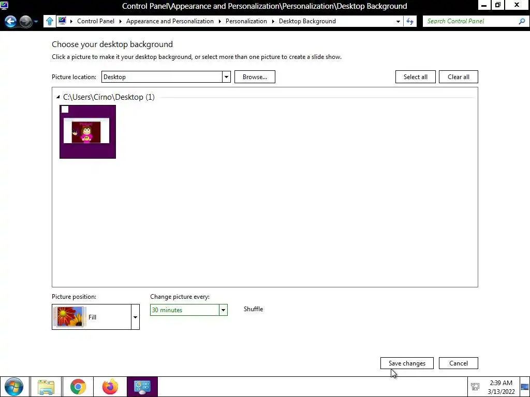The height and width of the screenshot is (397, 530).
Task: Go back with the blue Back arrow
Action: click(10, 22)
